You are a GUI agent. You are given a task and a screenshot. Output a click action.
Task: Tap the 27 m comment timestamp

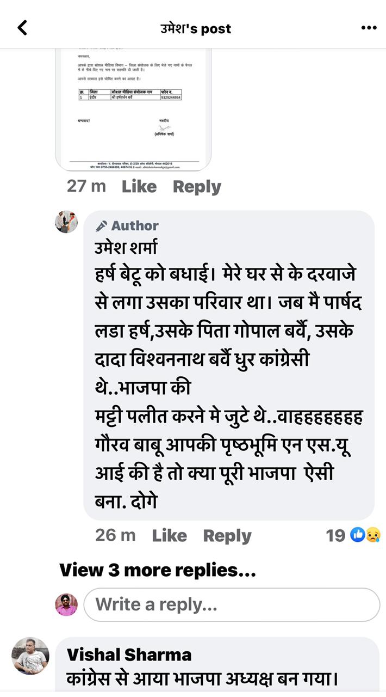[x=86, y=187]
